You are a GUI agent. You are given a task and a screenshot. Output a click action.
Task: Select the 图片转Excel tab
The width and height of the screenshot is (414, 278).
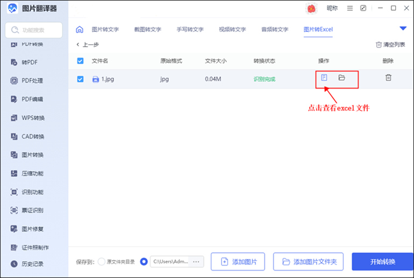(318, 30)
